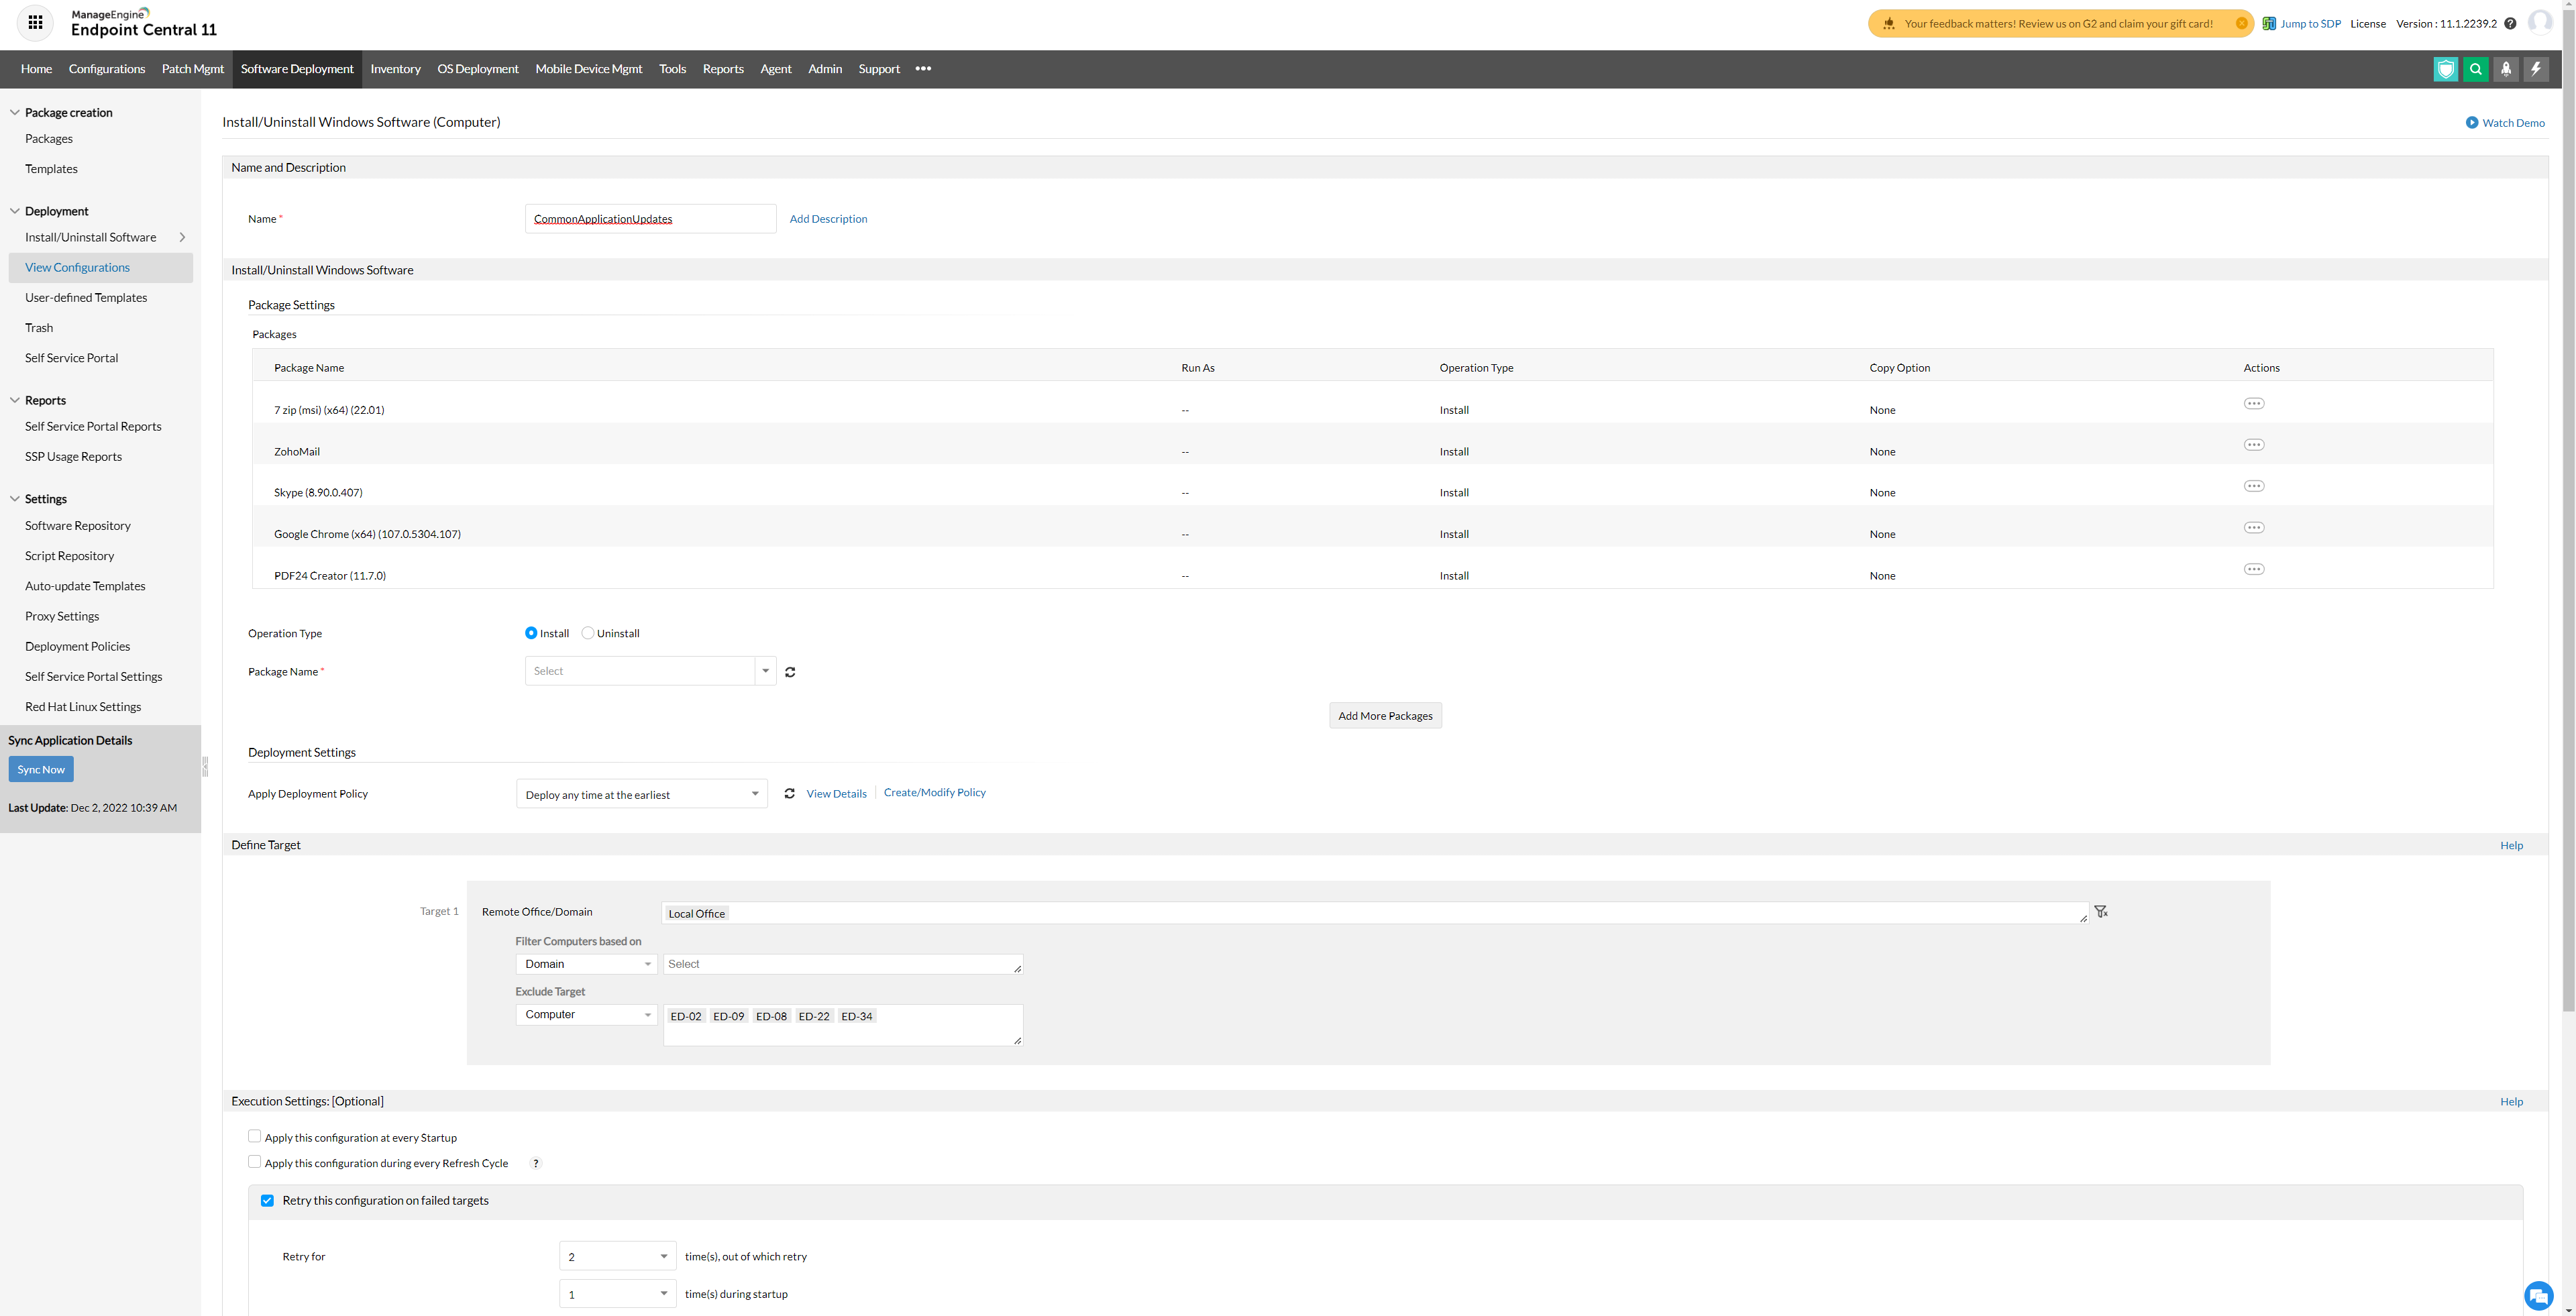2576x1316 pixels.
Task: Click the configuration Name input field
Action: point(650,219)
